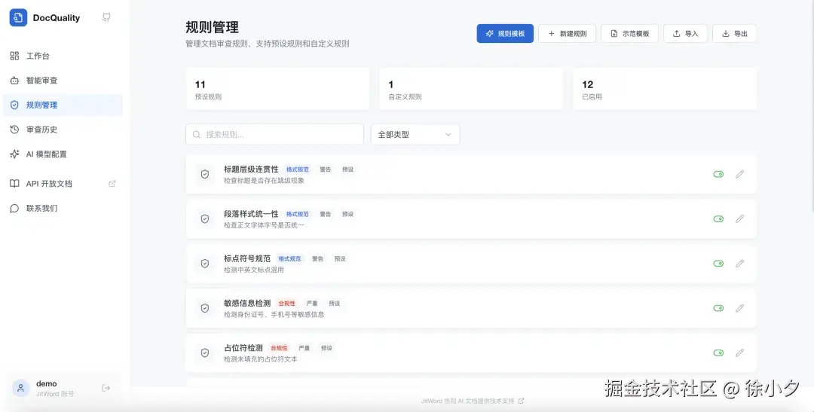Click the 导出 button

tap(734, 34)
